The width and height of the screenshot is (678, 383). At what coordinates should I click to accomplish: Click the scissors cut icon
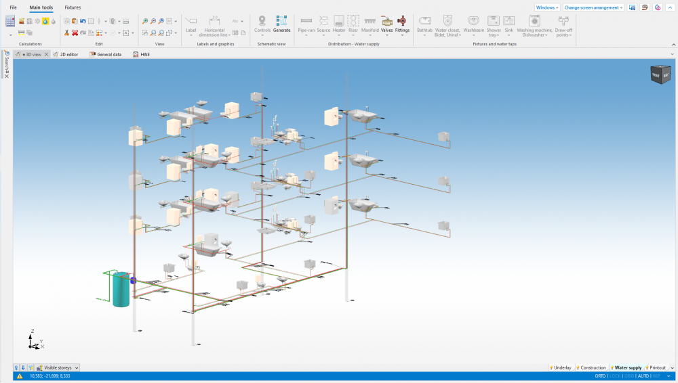[x=66, y=32]
